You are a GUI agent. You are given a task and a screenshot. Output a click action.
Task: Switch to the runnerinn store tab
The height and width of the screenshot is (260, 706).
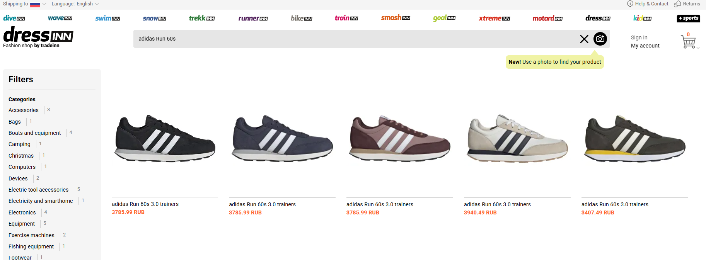tap(253, 18)
